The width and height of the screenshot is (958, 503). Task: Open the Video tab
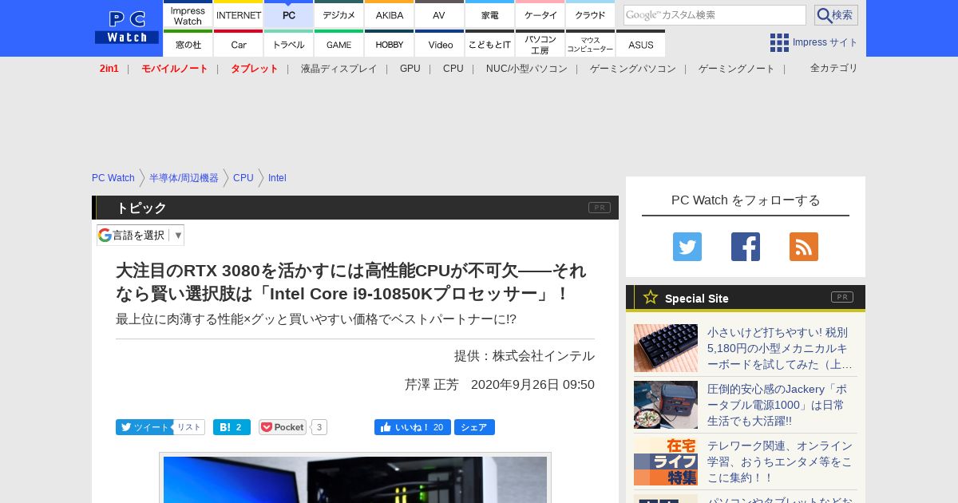click(440, 43)
